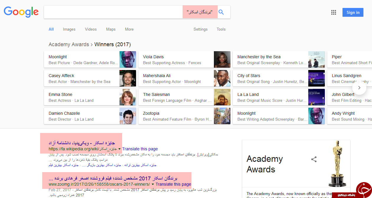Click Casey Affleck's photo thumbnail
Viewport: 372px width, 198px height.
tap(128, 78)
